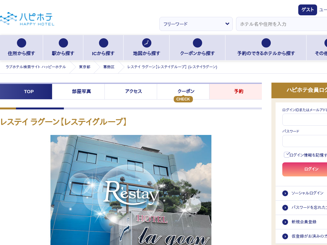Image resolution: width=327 pixels, height=245 pixels.
Task: Click the ホテル名や住所を入力 search field
Action: 282,24
